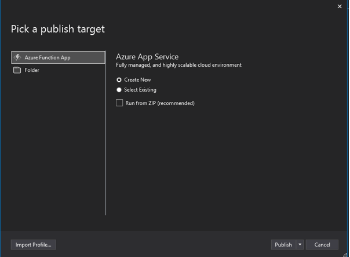The image size is (350, 257).
Task: Click the Pick a publish target title
Action: coord(58,29)
